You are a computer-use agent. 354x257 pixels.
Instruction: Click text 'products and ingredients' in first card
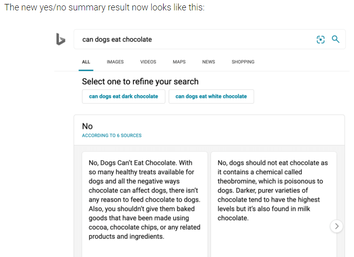point(126,236)
